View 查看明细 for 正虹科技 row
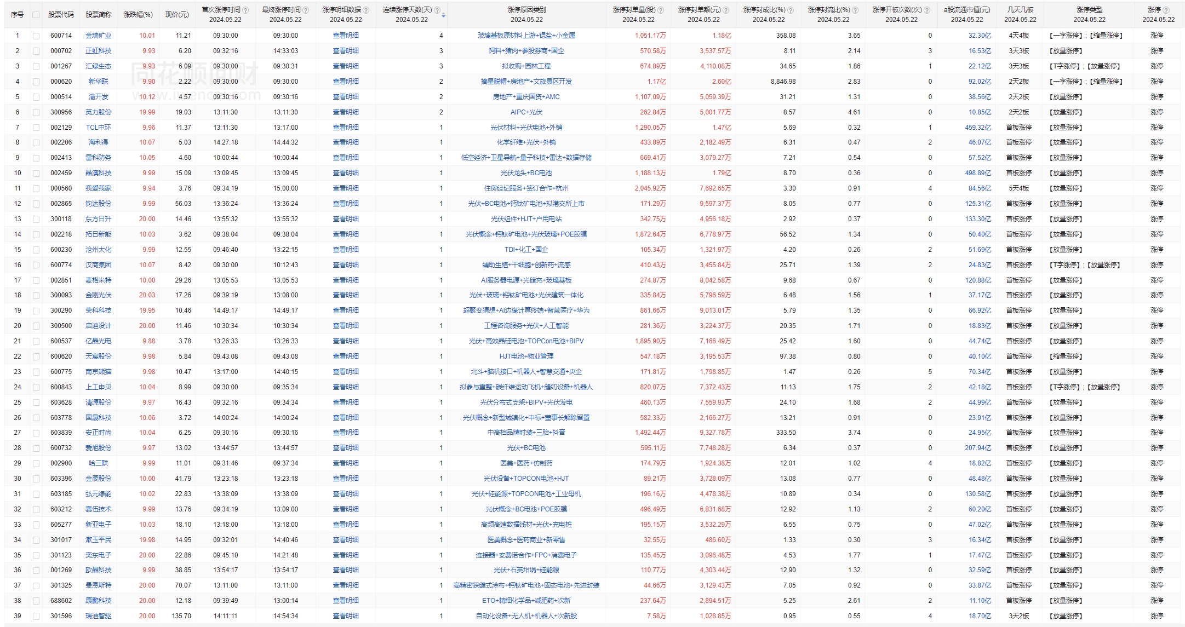This screenshot has width=1185, height=627. coord(346,51)
